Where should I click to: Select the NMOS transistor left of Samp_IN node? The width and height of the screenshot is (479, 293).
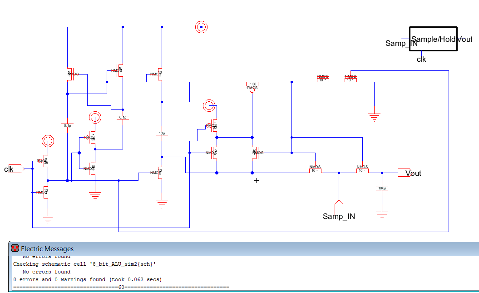pyautogui.click(x=315, y=169)
